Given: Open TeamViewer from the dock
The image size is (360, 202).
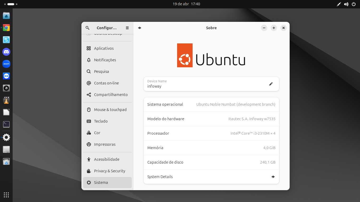Looking at the screenshot, I should (x=6, y=76).
